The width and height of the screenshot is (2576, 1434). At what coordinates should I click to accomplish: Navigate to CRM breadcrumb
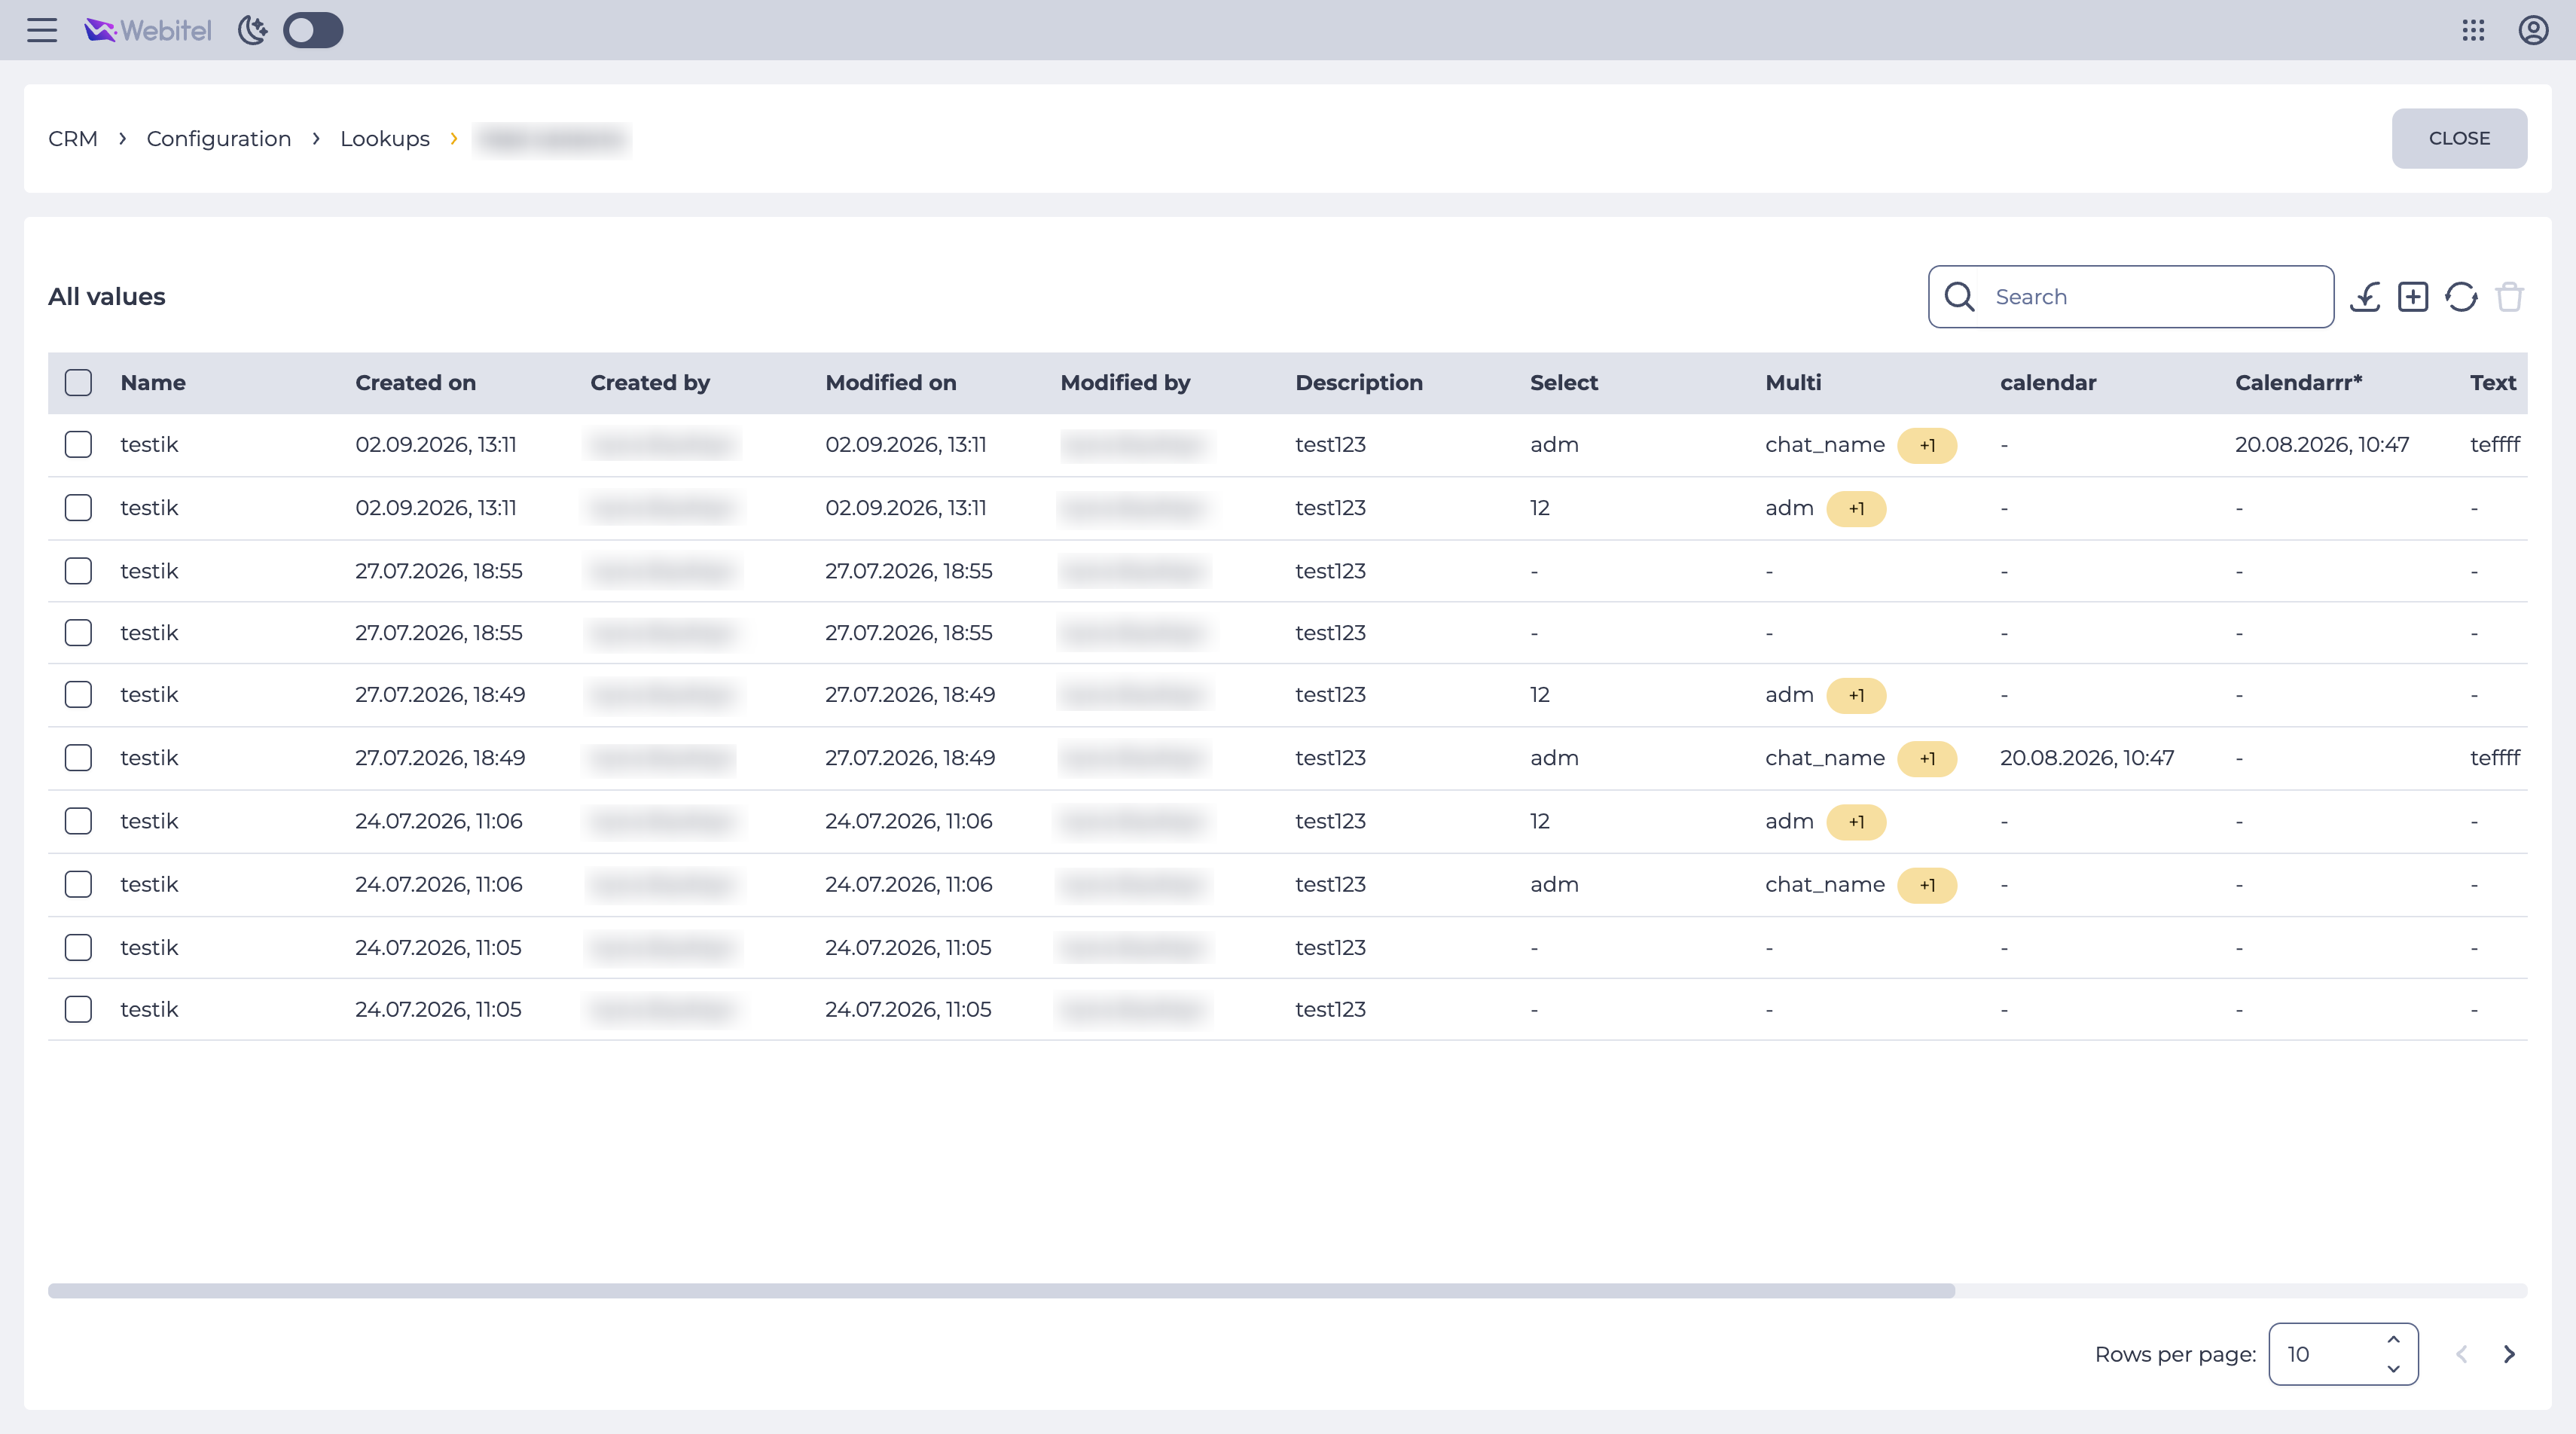pos(73,138)
